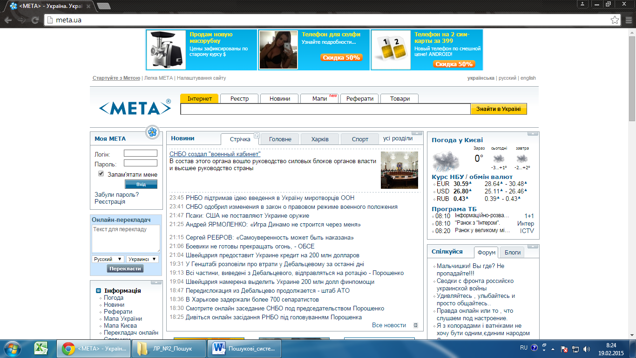
Task: Click the Знайти в Україні button
Action: pos(499,109)
